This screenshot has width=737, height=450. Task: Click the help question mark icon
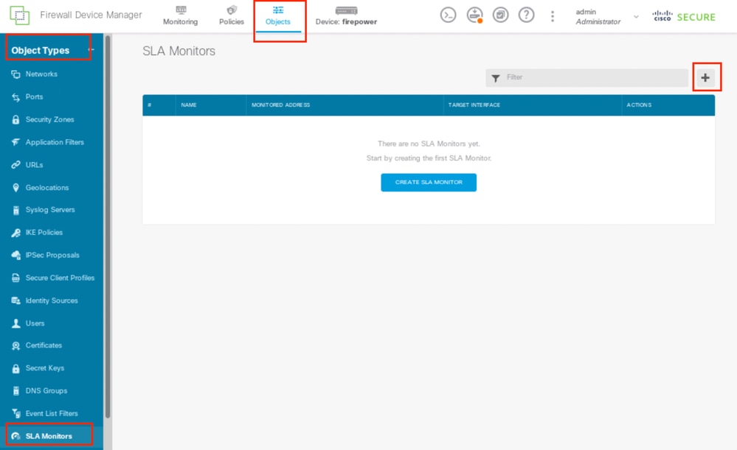527,15
